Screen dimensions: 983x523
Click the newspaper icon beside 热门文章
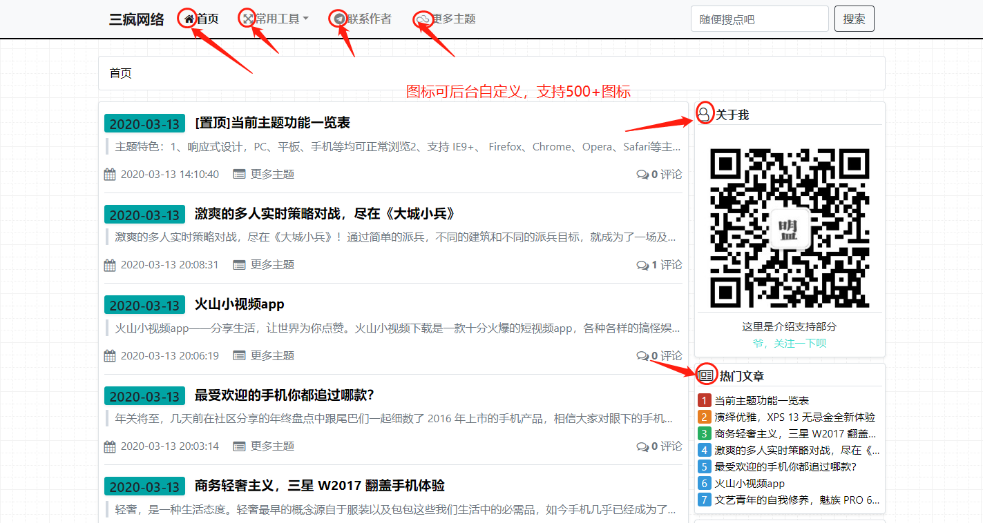pyautogui.click(x=706, y=375)
